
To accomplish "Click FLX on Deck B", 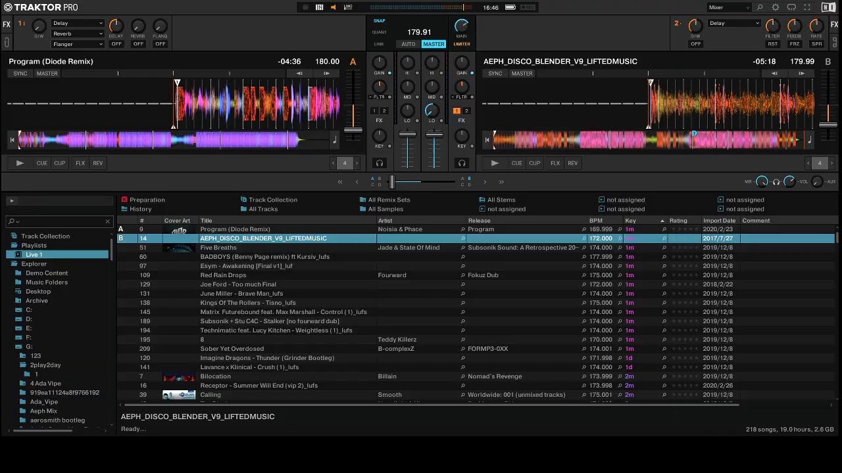I will [555, 163].
